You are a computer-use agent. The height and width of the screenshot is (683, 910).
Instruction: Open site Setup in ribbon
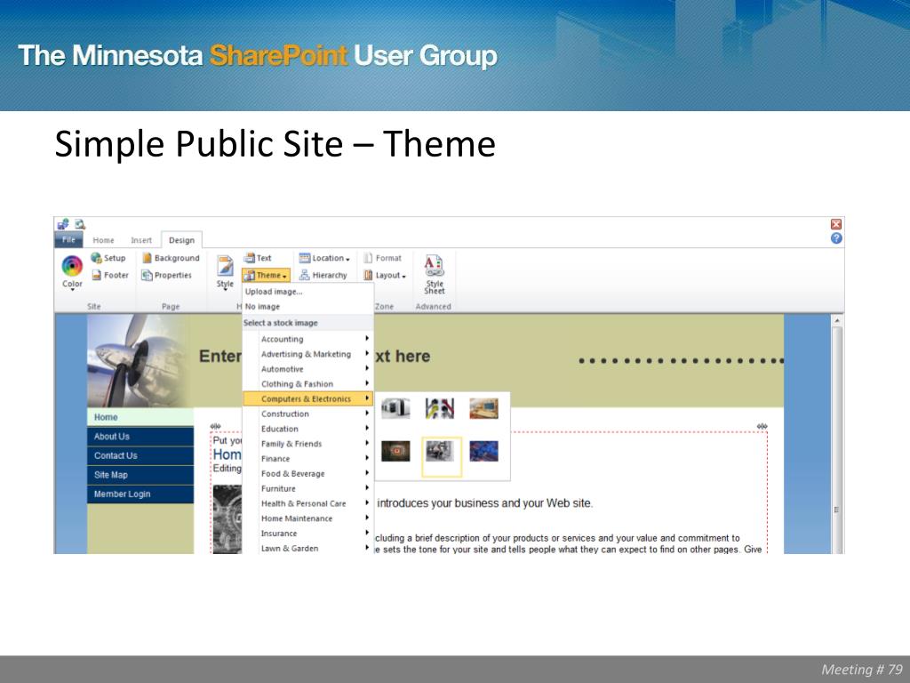(108, 258)
